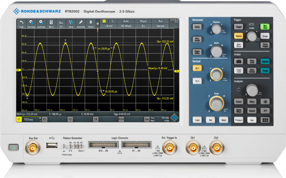The width and height of the screenshot is (286, 178).
Task: Toggle channel Ch 2 button
Action: coord(197,81)
